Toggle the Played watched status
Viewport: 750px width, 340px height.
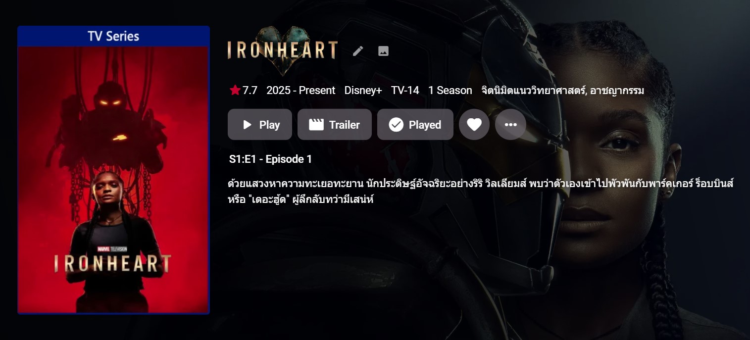[415, 125]
